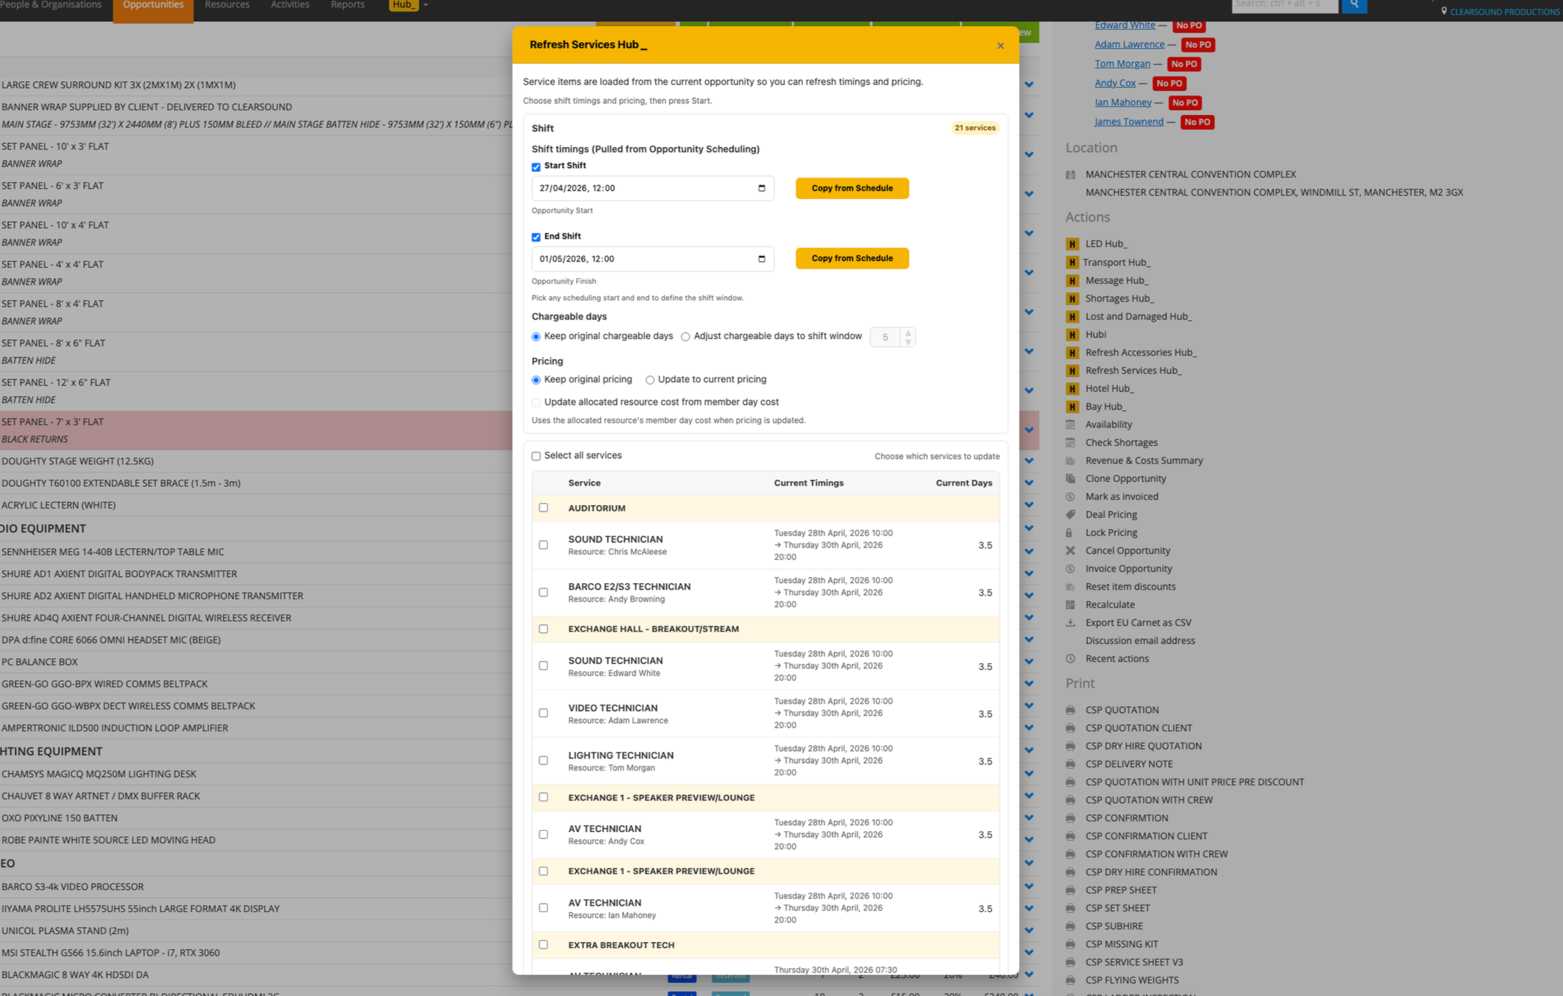Expand the chevron on the DOUGHTY STAGE WEIGHT row
This screenshot has height=996, width=1563.
click(1029, 459)
